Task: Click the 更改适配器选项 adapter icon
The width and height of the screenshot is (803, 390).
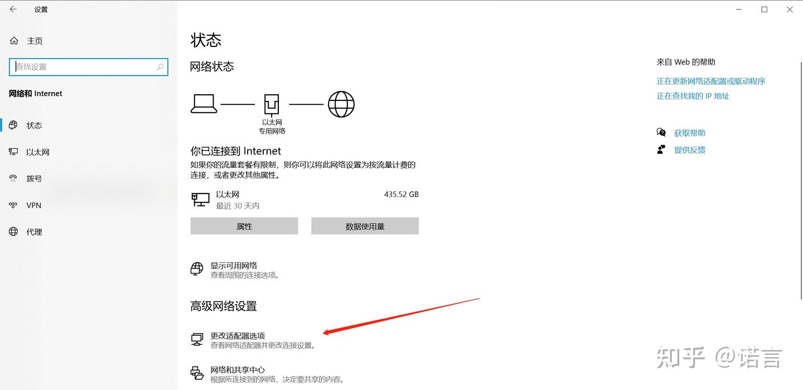Action: [x=197, y=339]
